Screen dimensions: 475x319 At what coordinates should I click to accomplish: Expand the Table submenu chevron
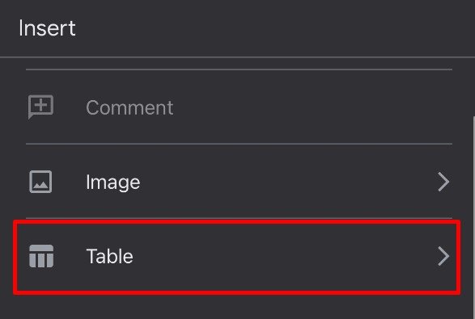(443, 256)
